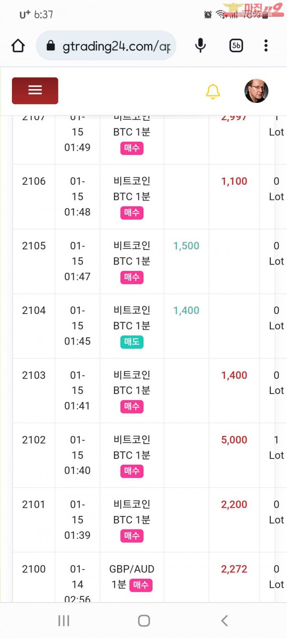Select the row numbered 2105
The image size is (287, 638).
34,246
